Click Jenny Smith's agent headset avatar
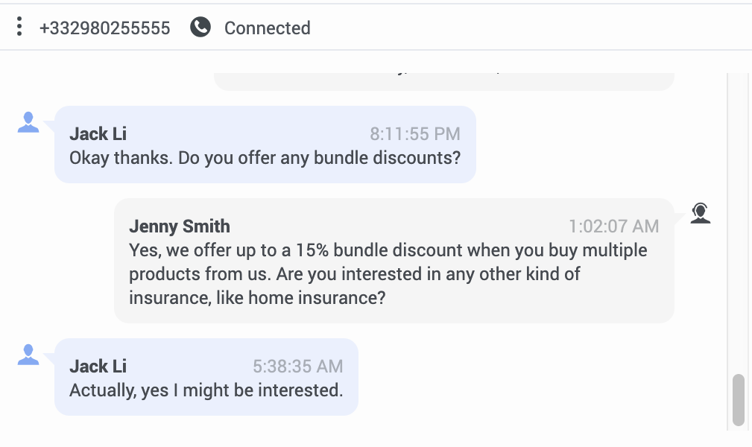This screenshot has height=447, width=752. (701, 213)
